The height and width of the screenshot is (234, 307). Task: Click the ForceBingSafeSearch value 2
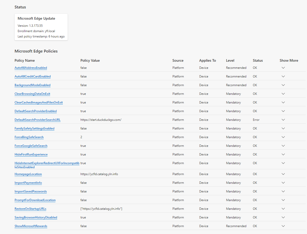[81, 137]
